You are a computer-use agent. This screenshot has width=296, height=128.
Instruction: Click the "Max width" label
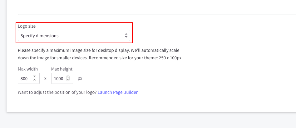click(28, 69)
